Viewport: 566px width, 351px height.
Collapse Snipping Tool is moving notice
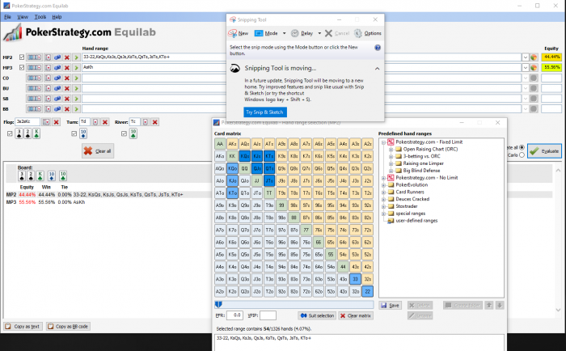[x=377, y=68]
